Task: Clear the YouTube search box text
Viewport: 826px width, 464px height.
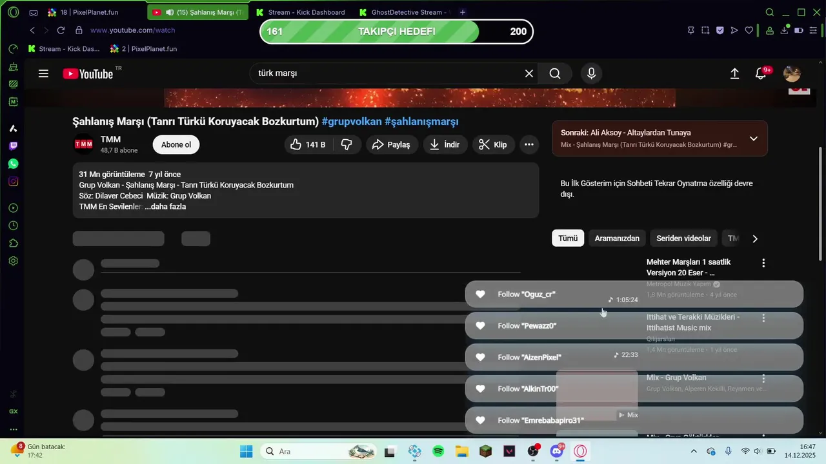Action: (x=529, y=73)
